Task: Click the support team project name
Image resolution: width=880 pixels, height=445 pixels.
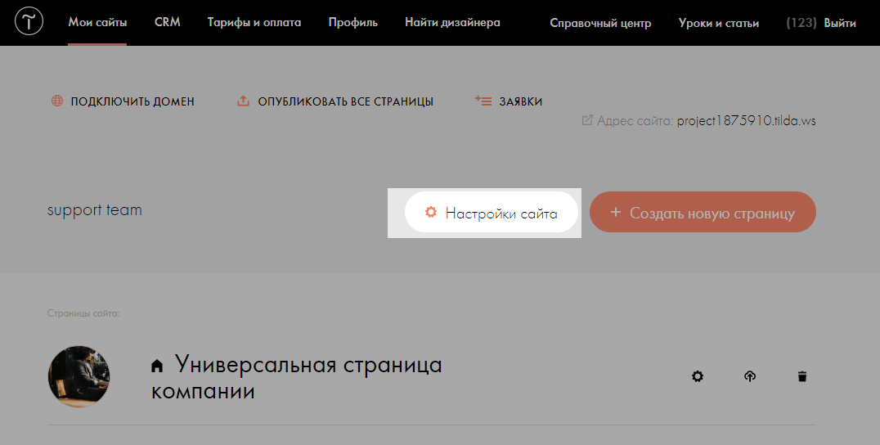Action: click(x=95, y=210)
